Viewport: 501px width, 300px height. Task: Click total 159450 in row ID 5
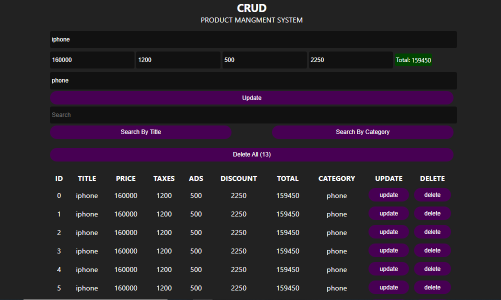[x=287, y=288]
